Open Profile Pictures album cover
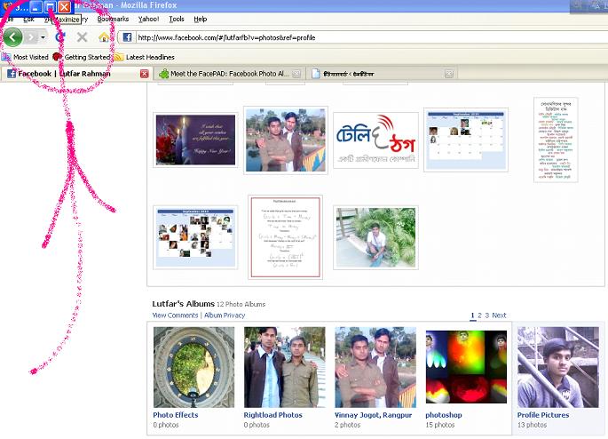The image size is (608, 439). (x=558, y=367)
